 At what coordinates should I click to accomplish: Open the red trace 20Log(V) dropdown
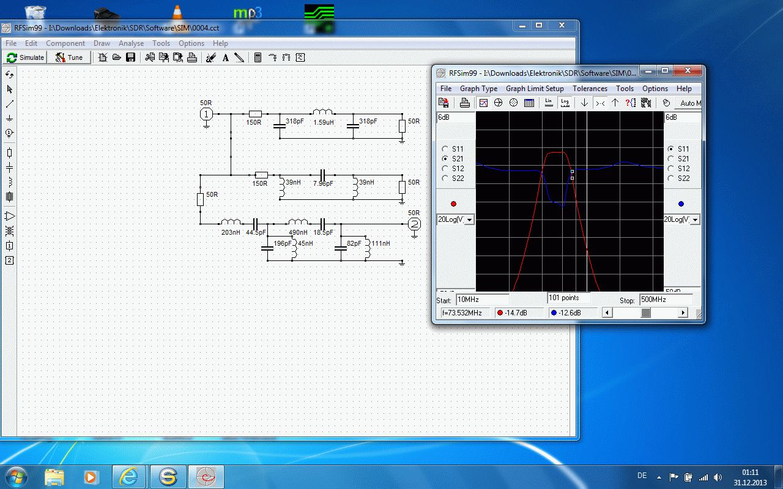[x=469, y=219]
